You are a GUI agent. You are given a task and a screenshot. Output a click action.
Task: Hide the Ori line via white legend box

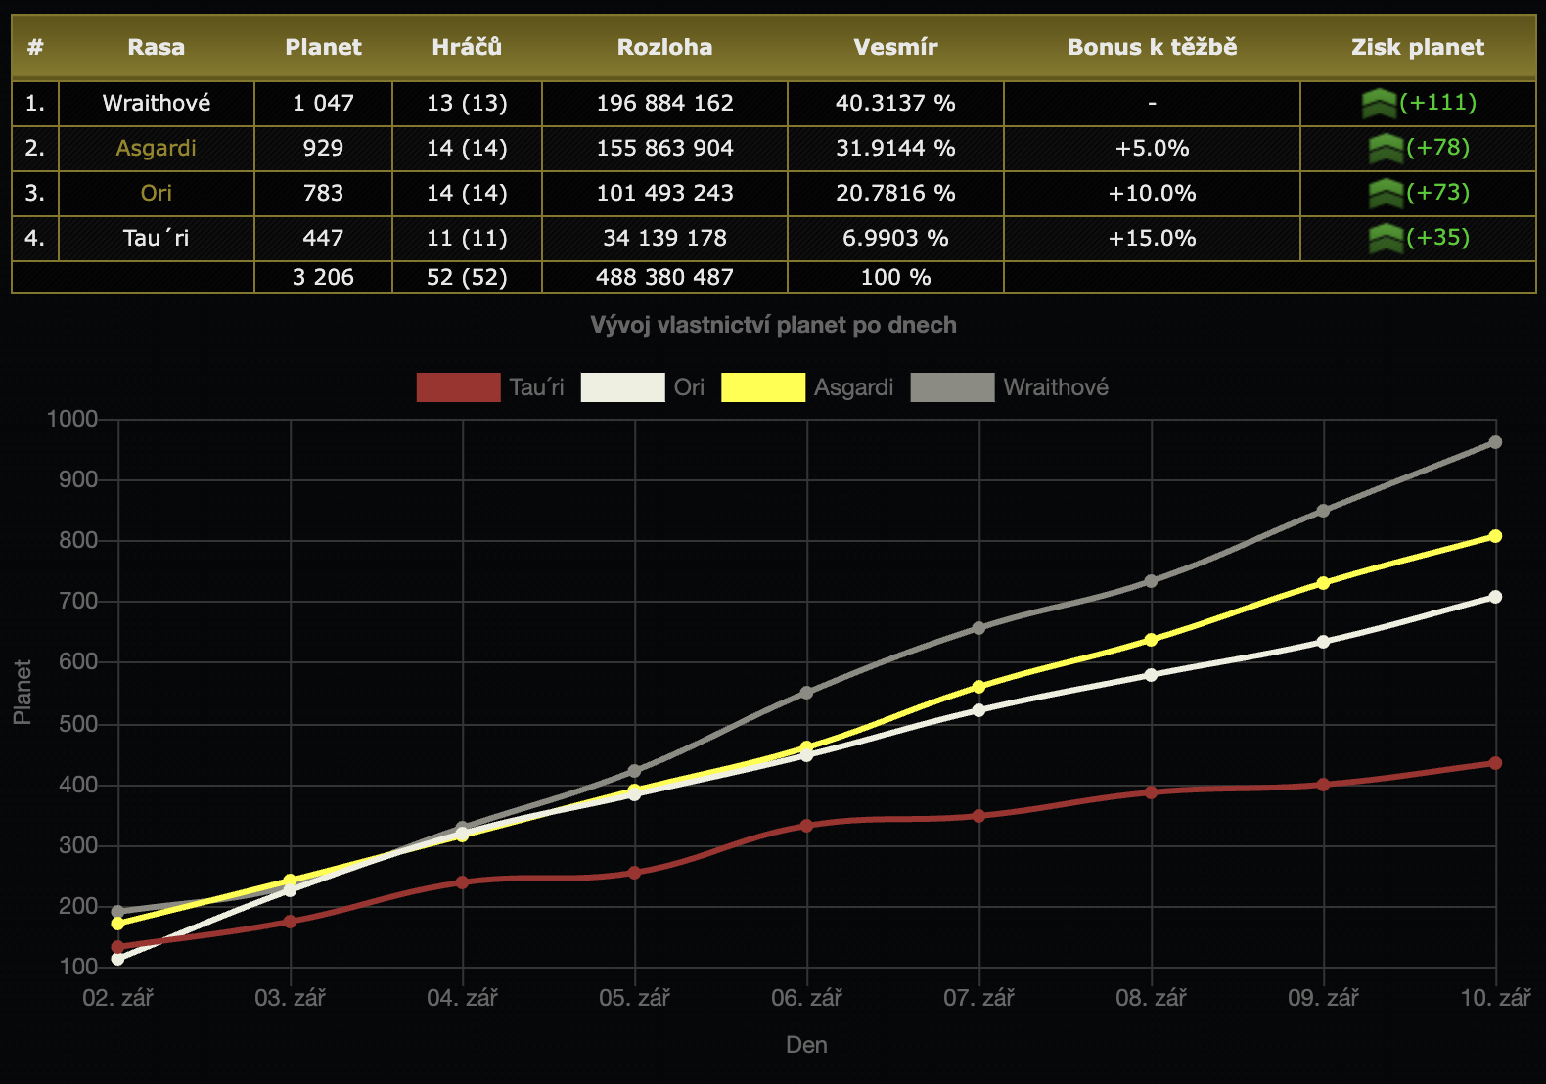[622, 387]
